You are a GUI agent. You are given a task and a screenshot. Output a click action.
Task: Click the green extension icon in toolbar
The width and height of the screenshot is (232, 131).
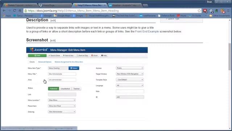click(x=217, y=11)
